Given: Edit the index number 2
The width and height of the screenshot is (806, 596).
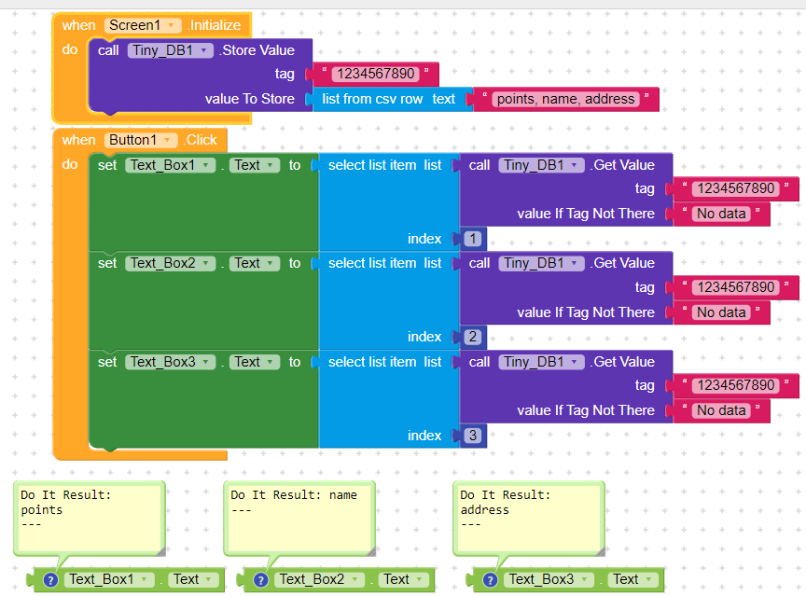Looking at the screenshot, I should click(473, 337).
